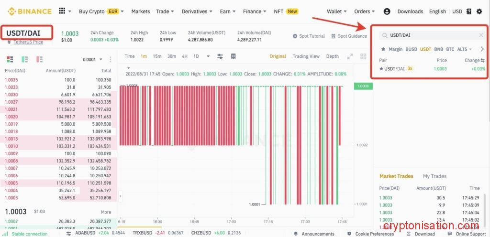Switch to the Trading View chart tab

click(306, 56)
